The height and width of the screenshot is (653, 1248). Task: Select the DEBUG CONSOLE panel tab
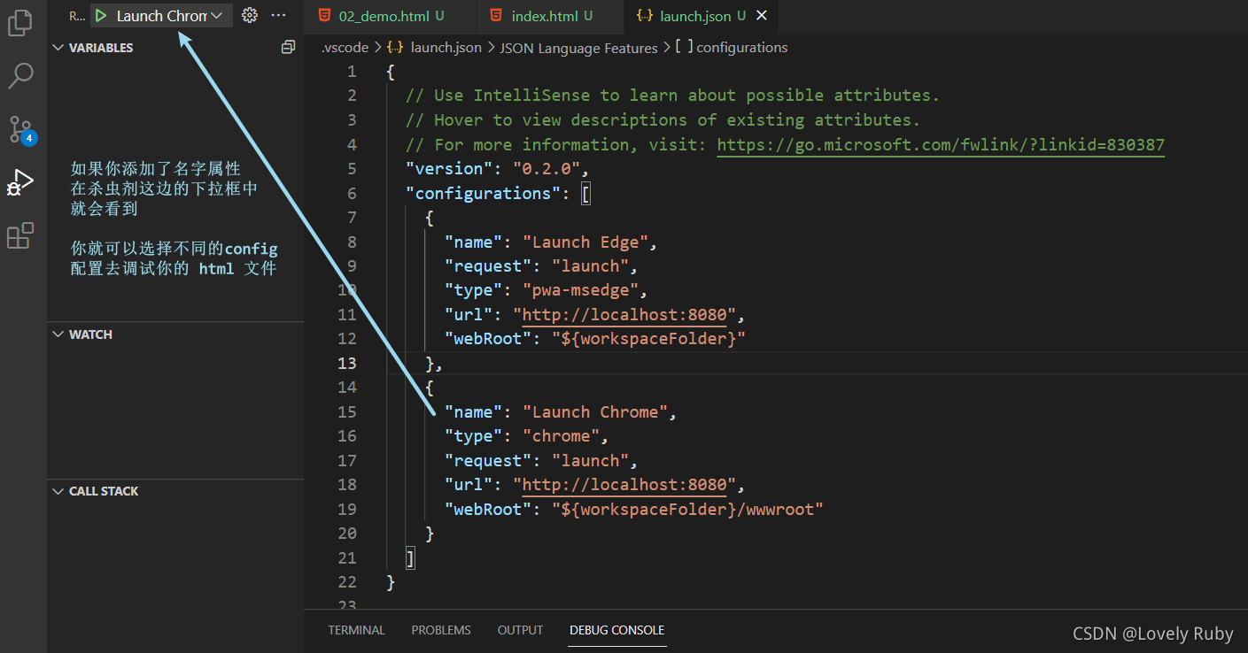pyautogui.click(x=616, y=630)
